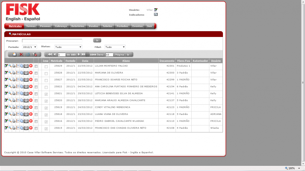The height and width of the screenshot is (171, 305).
Task: Sort by the Documento column header
Action: tap(167, 61)
